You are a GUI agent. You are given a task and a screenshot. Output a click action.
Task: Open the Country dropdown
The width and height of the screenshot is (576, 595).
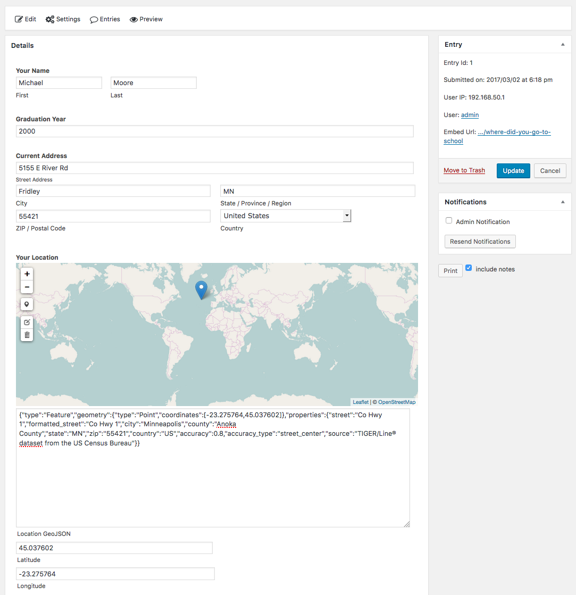click(286, 216)
